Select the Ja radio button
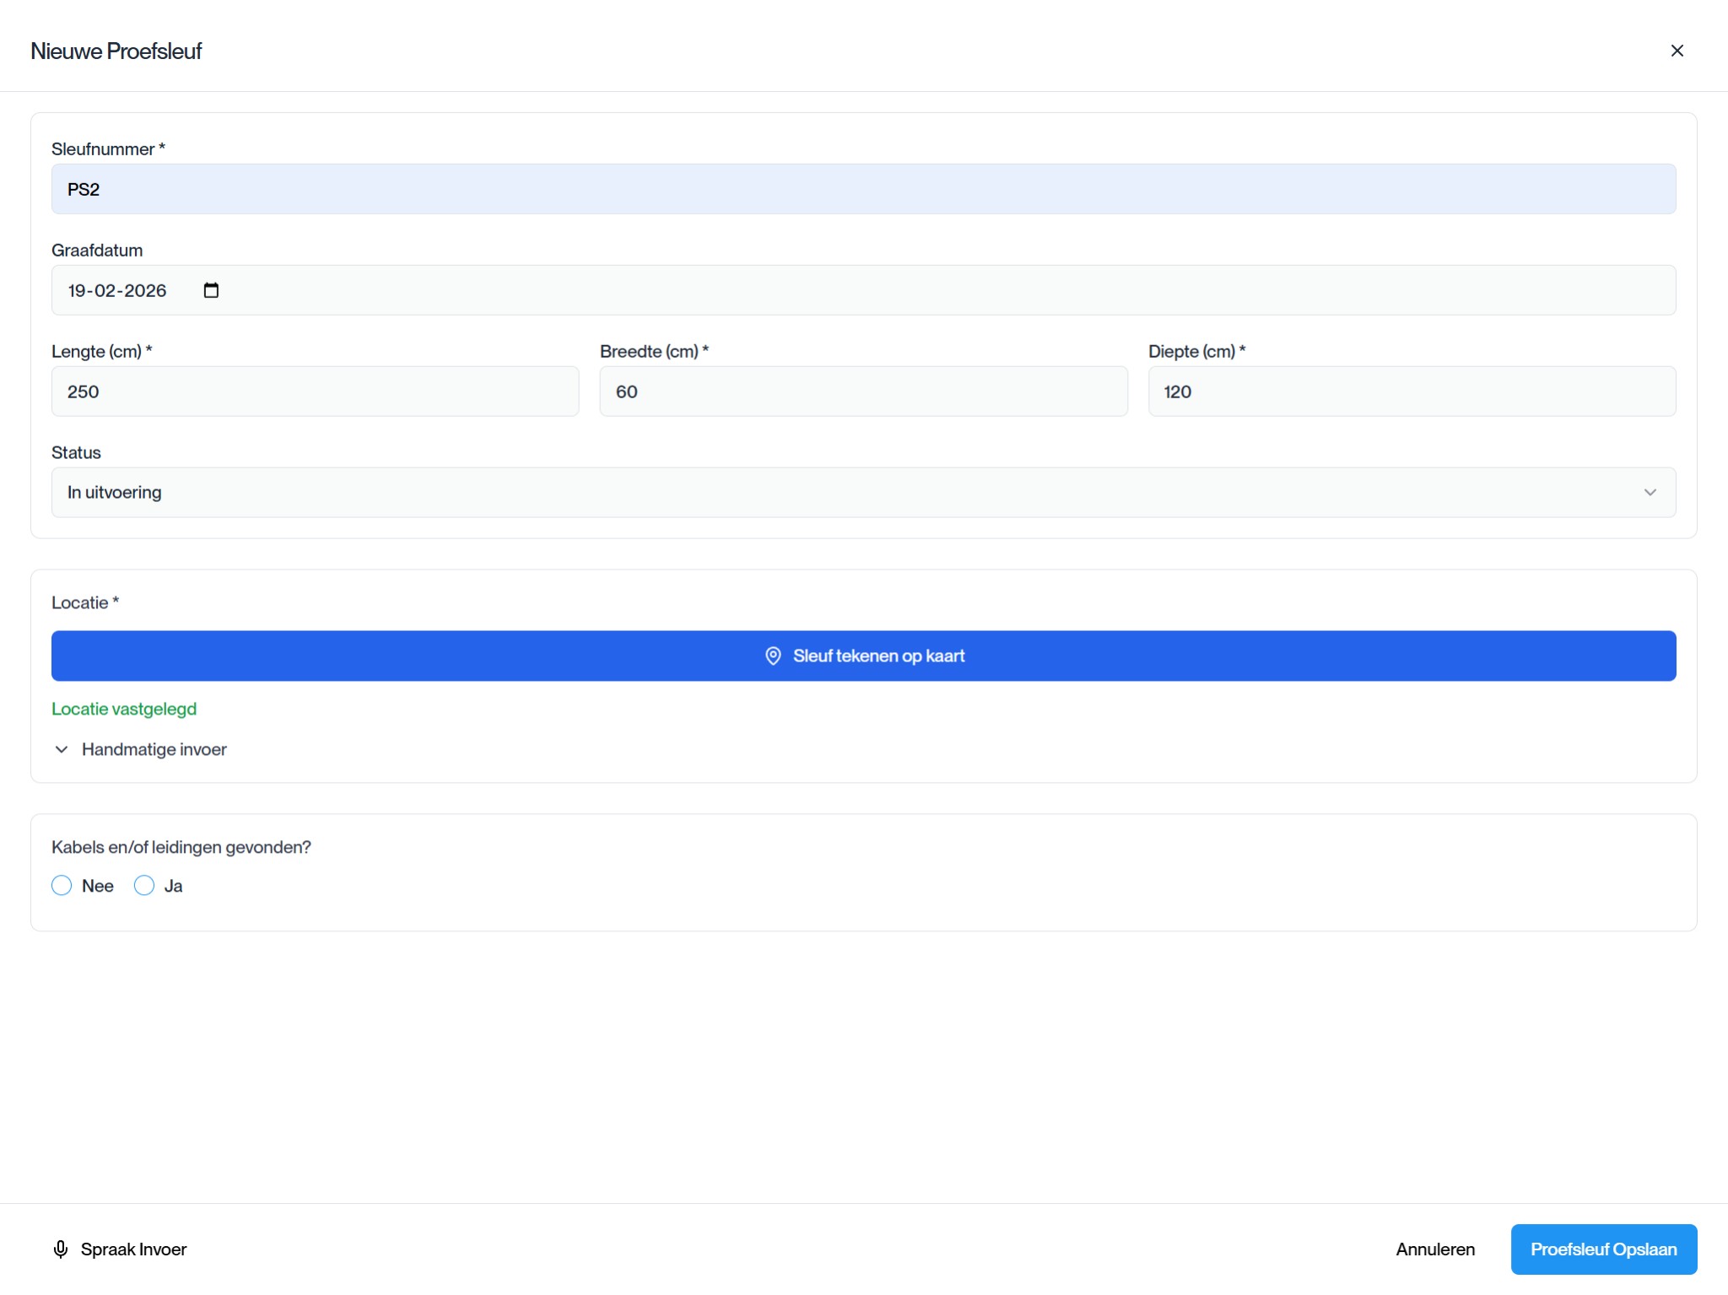 click(144, 885)
